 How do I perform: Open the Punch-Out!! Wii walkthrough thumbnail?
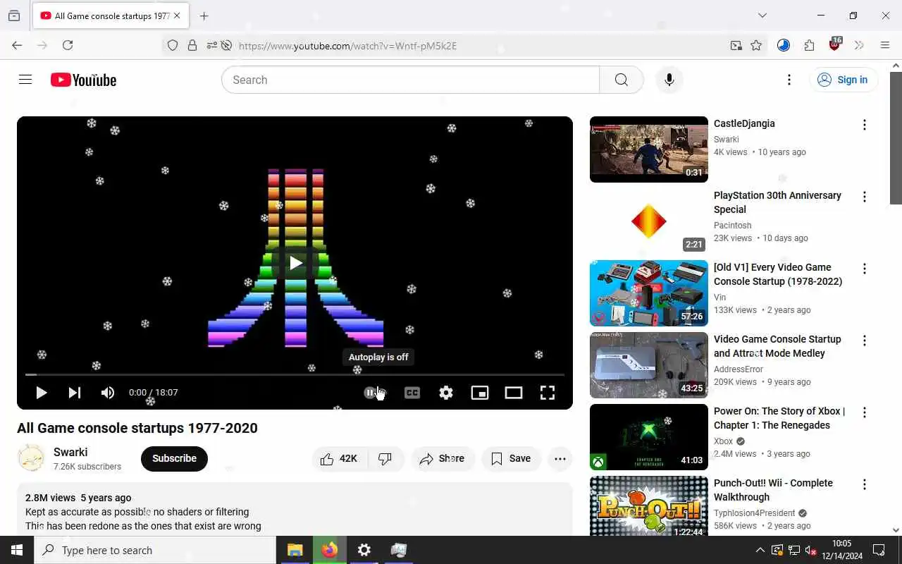coord(648,506)
